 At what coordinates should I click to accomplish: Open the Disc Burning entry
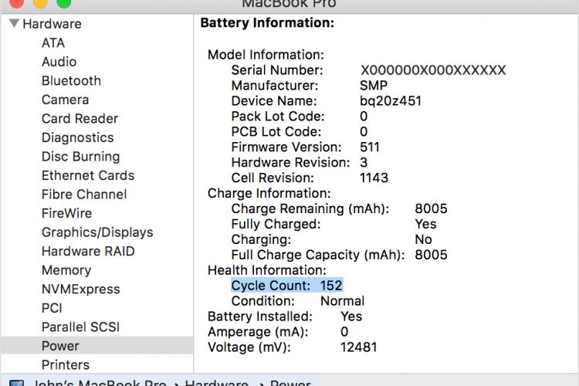pyautogui.click(x=81, y=157)
